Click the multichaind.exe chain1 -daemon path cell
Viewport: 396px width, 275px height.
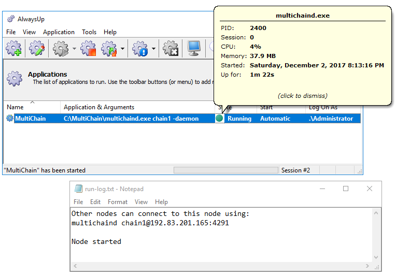click(x=131, y=118)
